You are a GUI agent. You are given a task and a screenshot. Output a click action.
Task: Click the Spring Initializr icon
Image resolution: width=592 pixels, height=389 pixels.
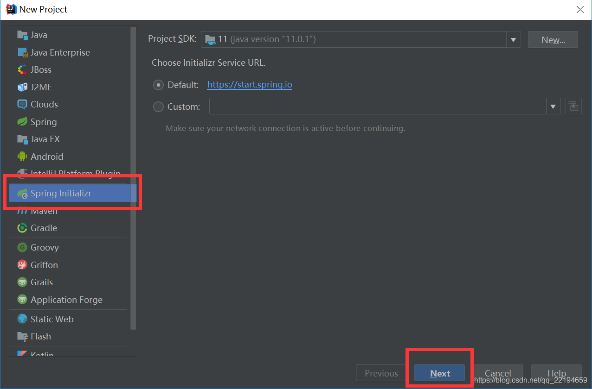coord(22,194)
